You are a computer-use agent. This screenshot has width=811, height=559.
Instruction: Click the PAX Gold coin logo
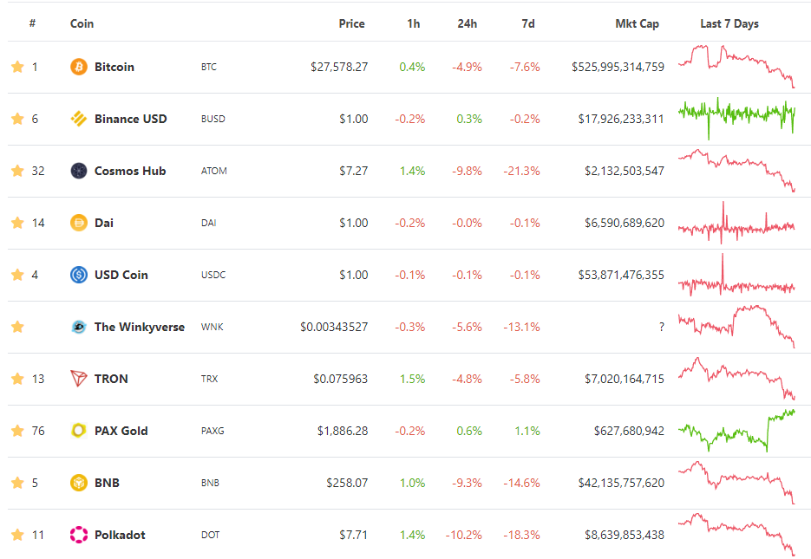coord(79,431)
